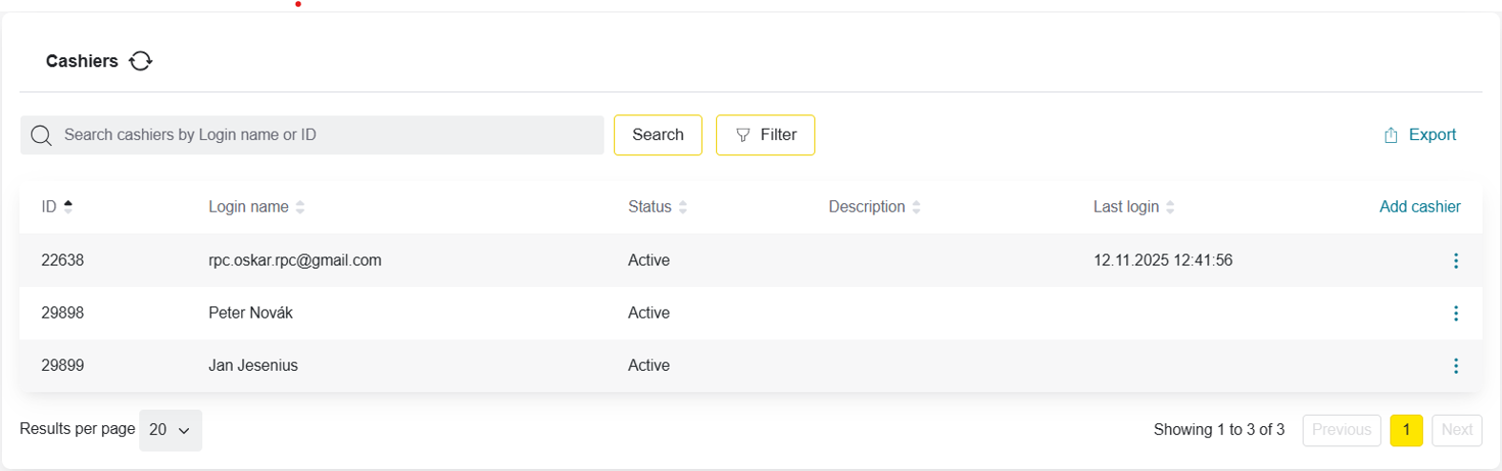Select login name rpc.oskar.rpc@gmail.com
This screenshot has width=1502, height=471.
(295, 260)
